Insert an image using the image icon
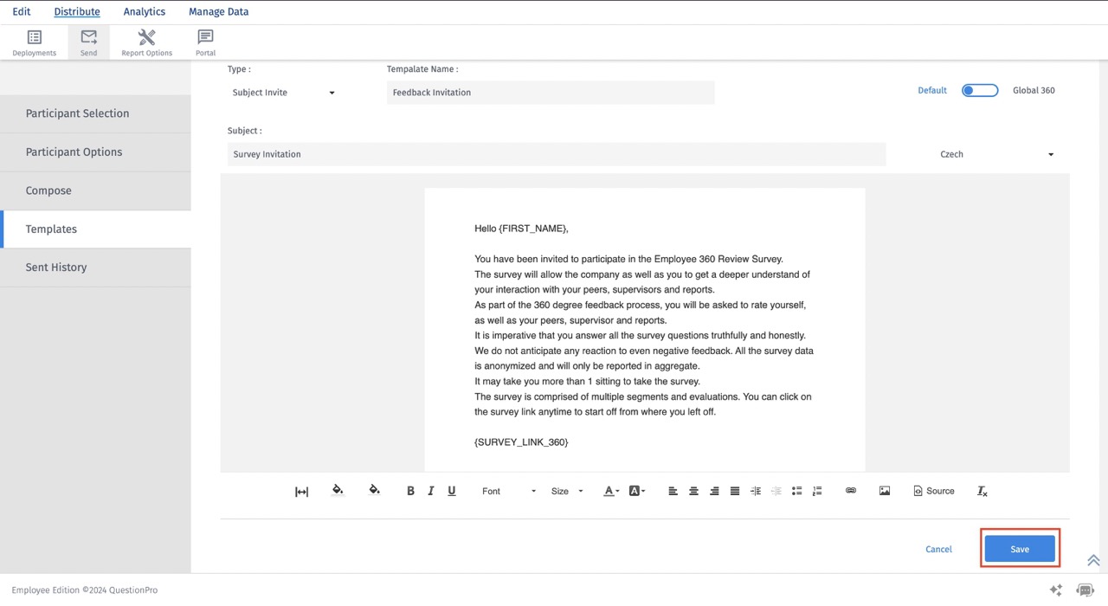 tap(885, 491)
